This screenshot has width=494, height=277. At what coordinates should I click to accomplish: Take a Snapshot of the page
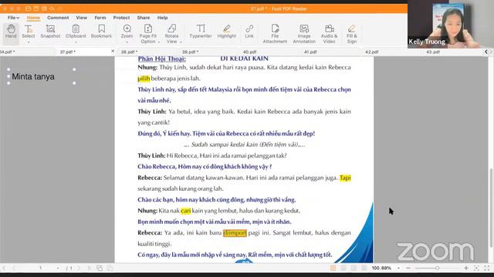coord(50,32)
